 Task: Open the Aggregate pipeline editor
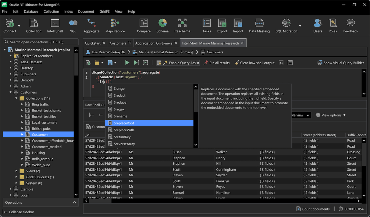click(91, 25)
